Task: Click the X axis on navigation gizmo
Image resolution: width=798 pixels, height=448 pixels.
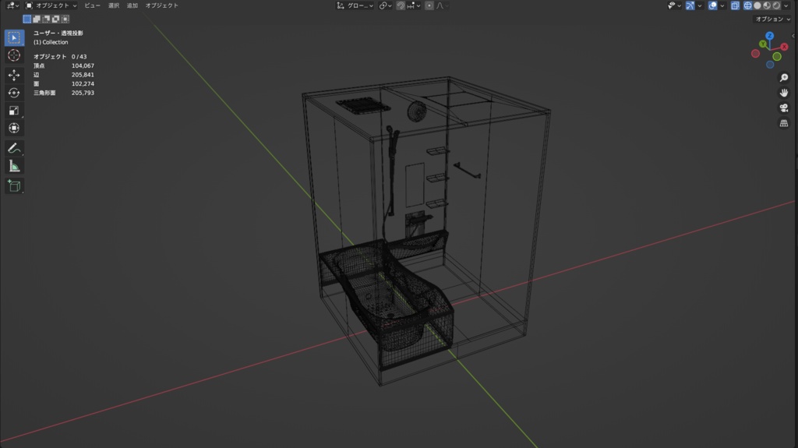Action: [x=784, y=47]
